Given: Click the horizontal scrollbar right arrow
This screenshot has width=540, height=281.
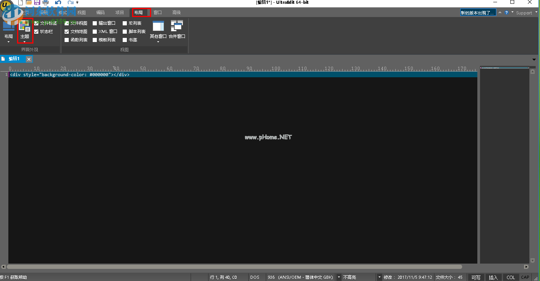Looking at the screenshot, I should (526, 267).
